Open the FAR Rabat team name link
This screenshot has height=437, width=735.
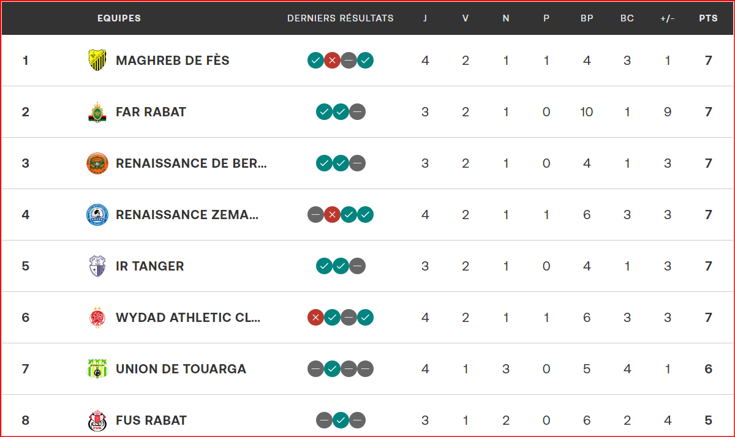click(x=151, y=112)
